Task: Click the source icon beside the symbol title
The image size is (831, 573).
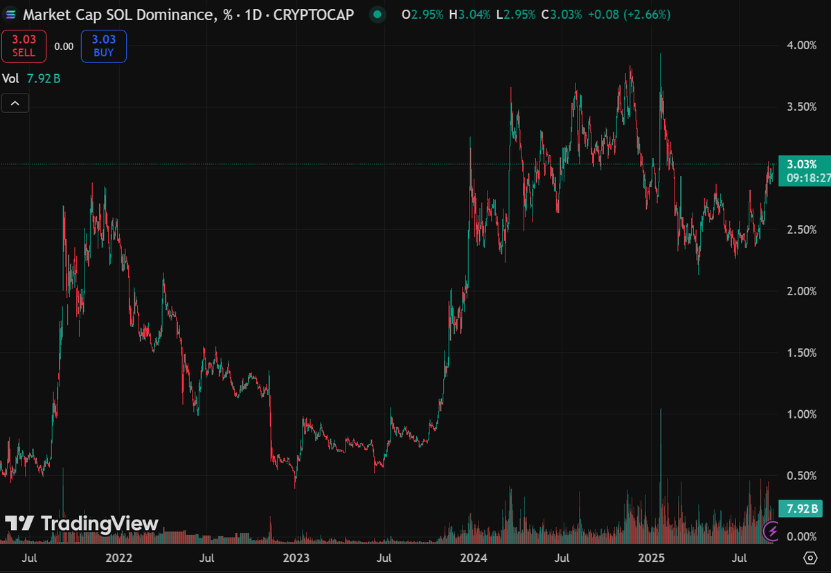Action: click(9, 14)
